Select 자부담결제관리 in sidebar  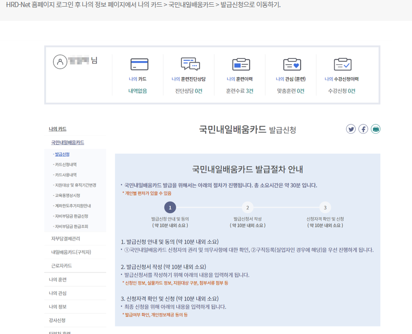click(65, 239)
